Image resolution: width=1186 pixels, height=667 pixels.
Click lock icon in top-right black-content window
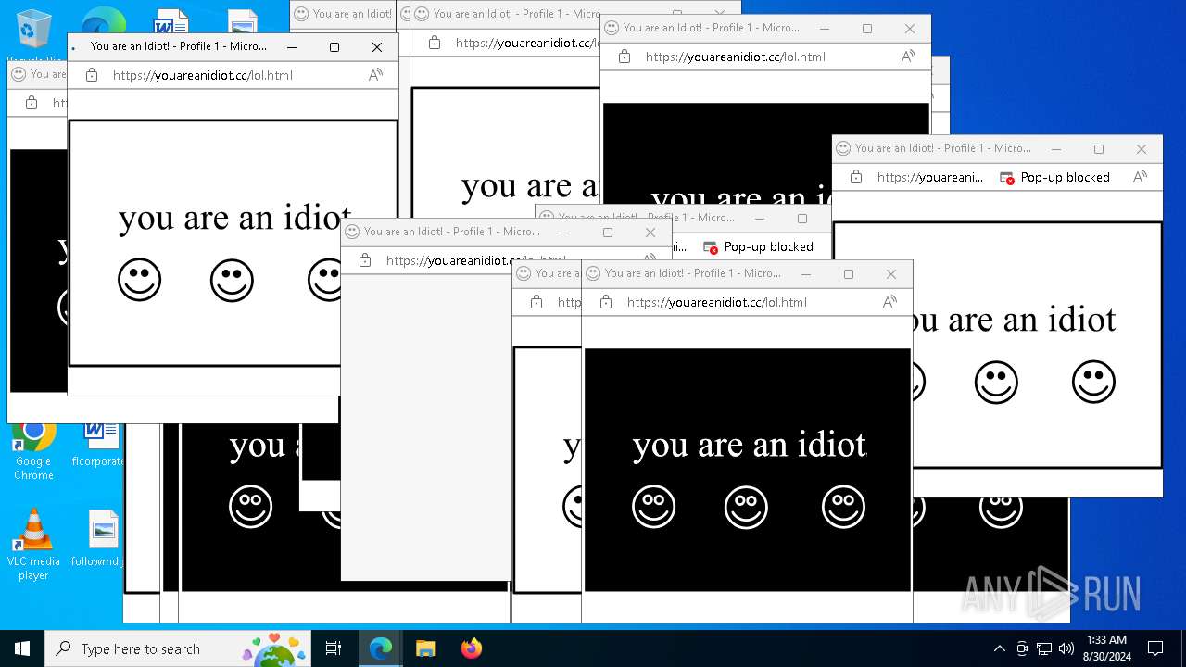[x=625, y=57]
